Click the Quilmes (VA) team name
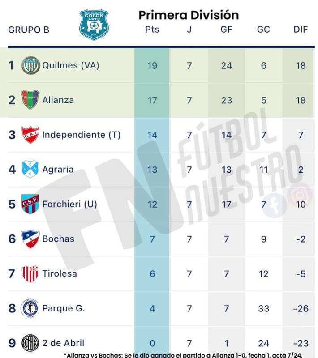 [x=70, y=65]
